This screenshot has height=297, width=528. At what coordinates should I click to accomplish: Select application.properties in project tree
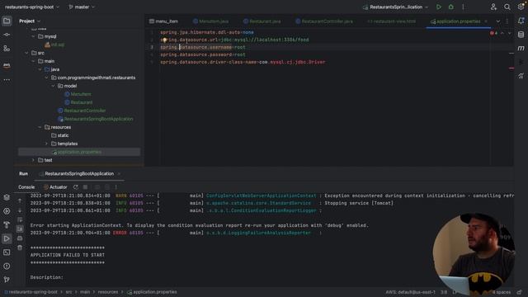point(79,152)
